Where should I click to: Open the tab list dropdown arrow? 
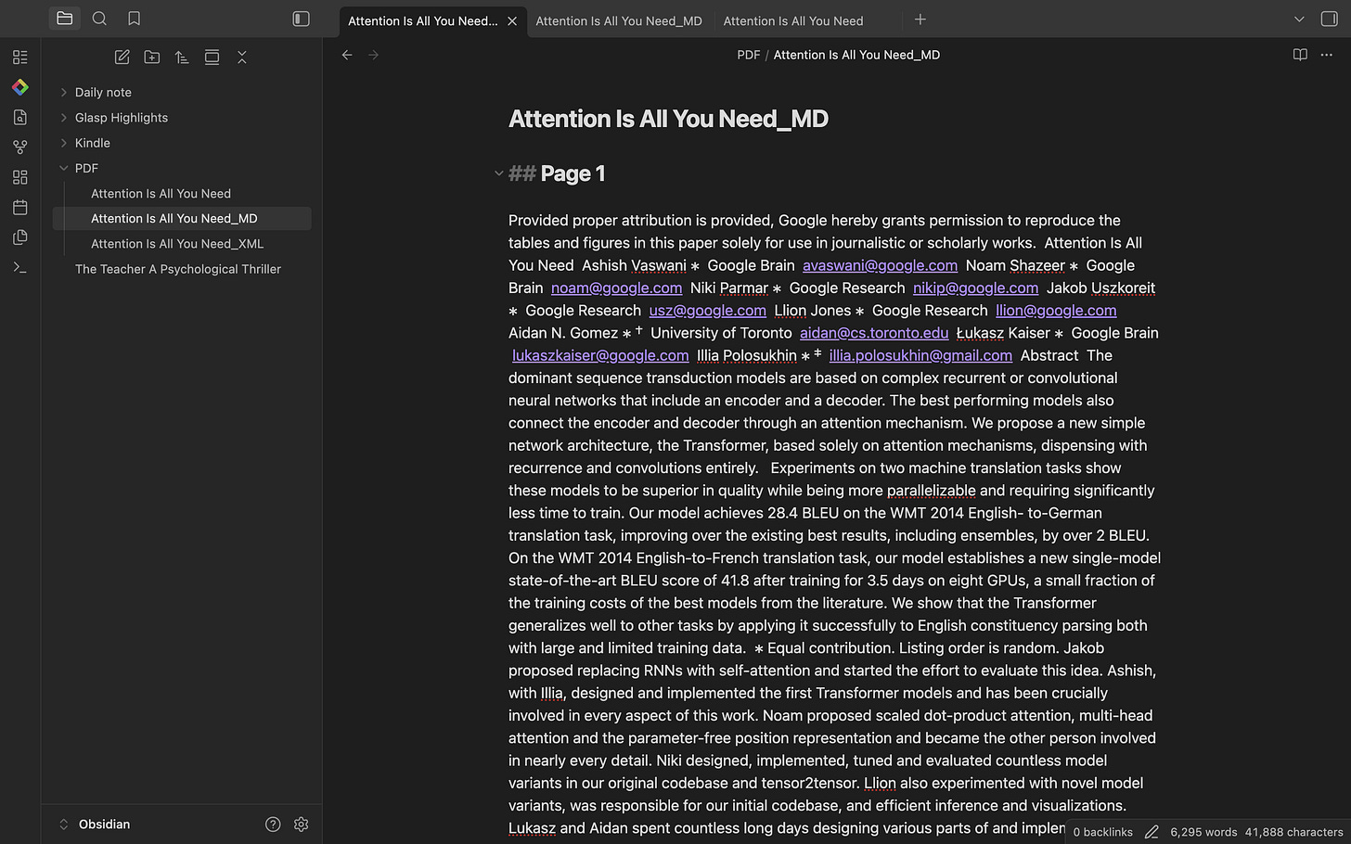coord(1299,19)
